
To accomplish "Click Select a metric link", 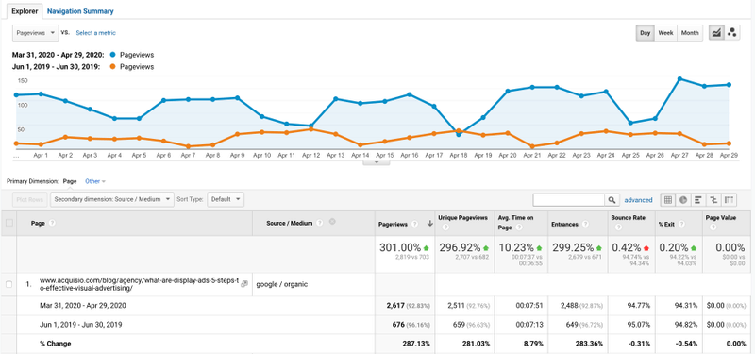I will click(96, 33).
